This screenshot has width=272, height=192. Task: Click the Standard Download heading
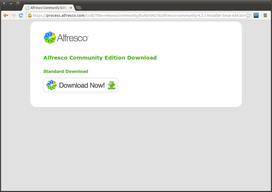click(x=66, y=71)
